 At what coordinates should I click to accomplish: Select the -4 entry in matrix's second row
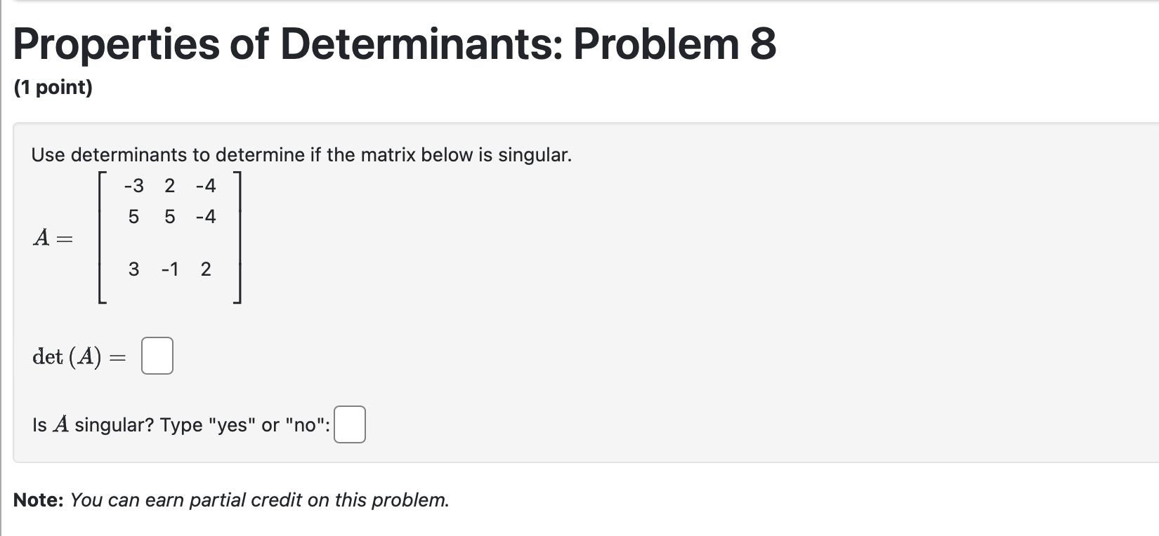tap(206, 217)
